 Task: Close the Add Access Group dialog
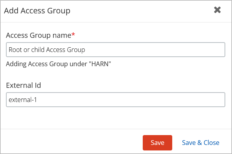217,10
